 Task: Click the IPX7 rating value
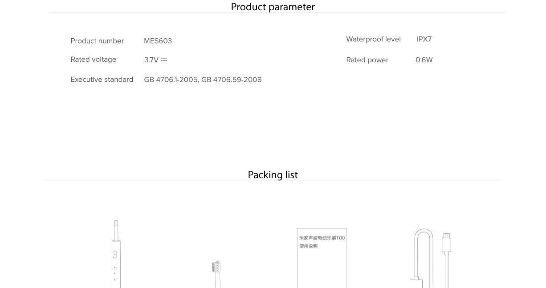coord(424,39)
